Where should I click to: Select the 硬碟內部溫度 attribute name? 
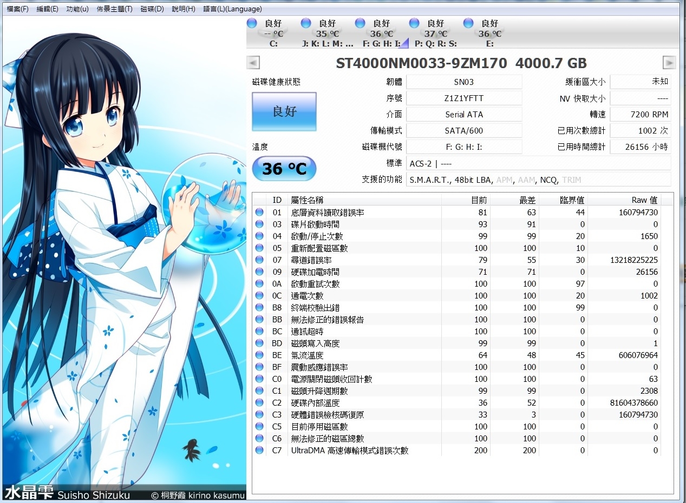(315, 403)
